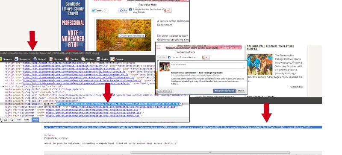Click the Google +1 button near Tweet
The width and height of the screenshot is (342, 155).
[168, 11]
